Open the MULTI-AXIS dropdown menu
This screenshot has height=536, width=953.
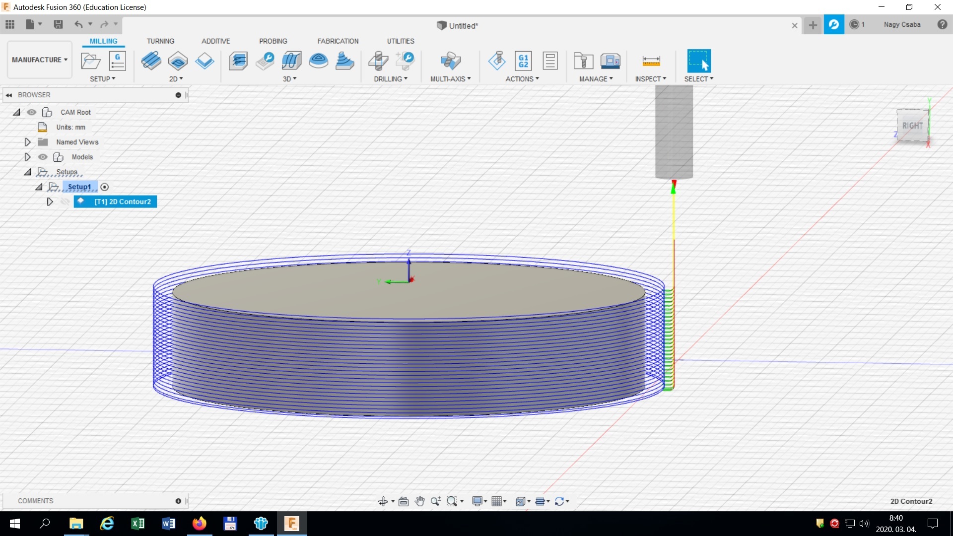click(451, 79)
